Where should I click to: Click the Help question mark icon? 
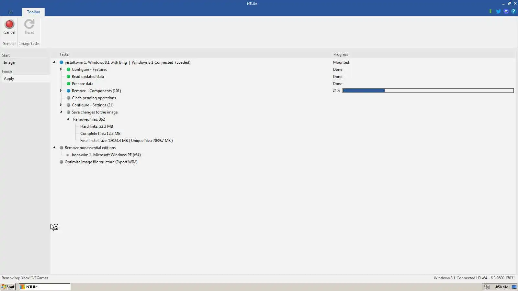pyautogui.click(x=513, y=11)
